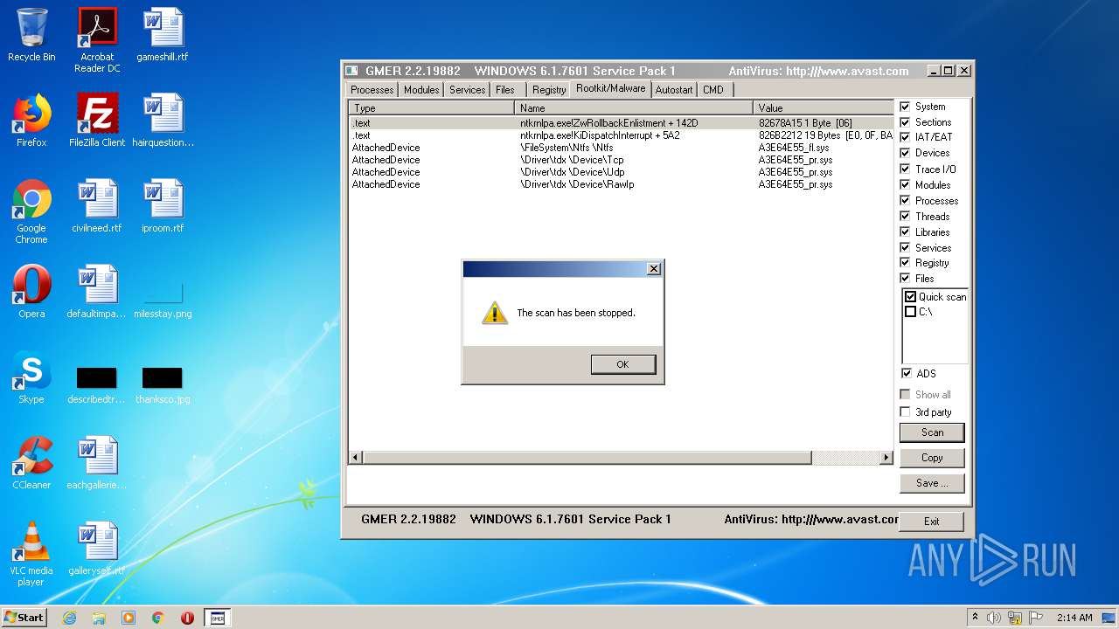Click Opera icon in taskbar
Viewport: 1119px width, 629px height.
[x=187, y=618]
